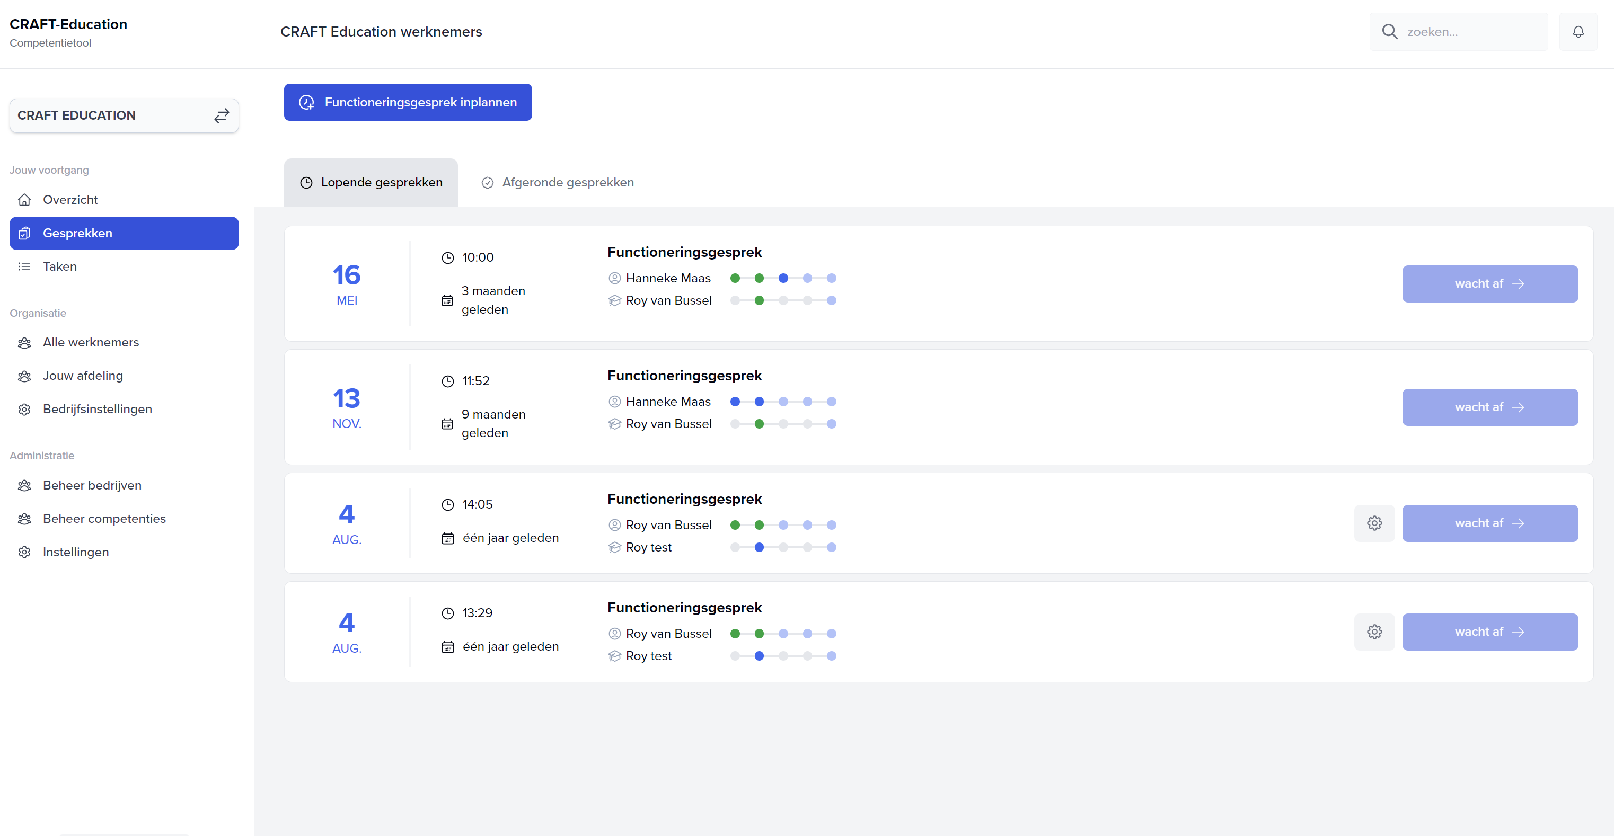Click the clipboard icon in the Gesprekken menu item
Viewport: 1614px width, 836px height.
pos(24,234)
